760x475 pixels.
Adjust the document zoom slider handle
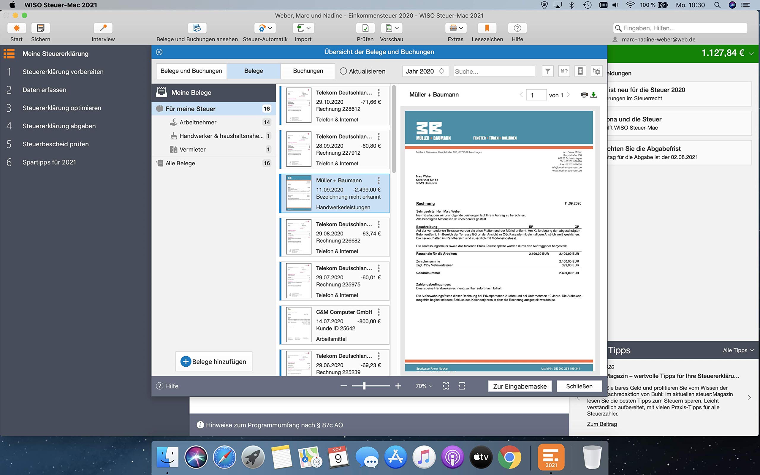[x=364, y=386]
